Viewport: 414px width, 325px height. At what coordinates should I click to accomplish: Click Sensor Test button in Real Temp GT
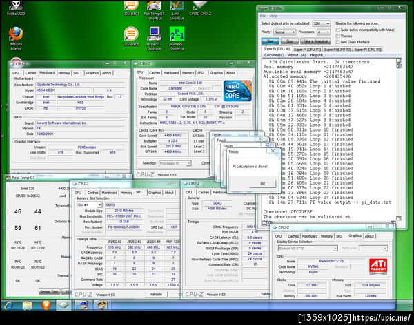[50, 291]
